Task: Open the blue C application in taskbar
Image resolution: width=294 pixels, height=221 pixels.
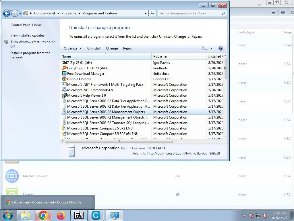Action: (x=96, y=215)
